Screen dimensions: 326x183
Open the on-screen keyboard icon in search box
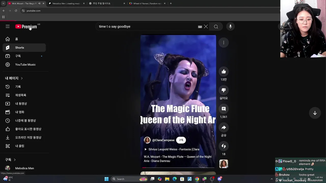tap(200, 27)
